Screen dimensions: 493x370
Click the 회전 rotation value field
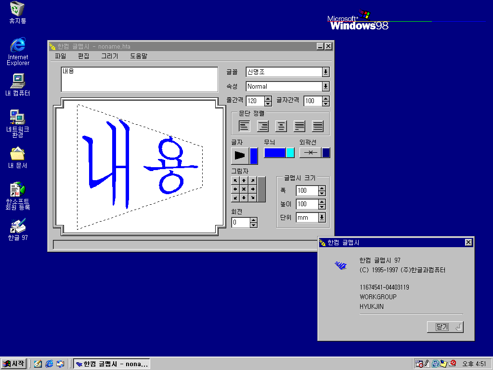tap(241, 223)
